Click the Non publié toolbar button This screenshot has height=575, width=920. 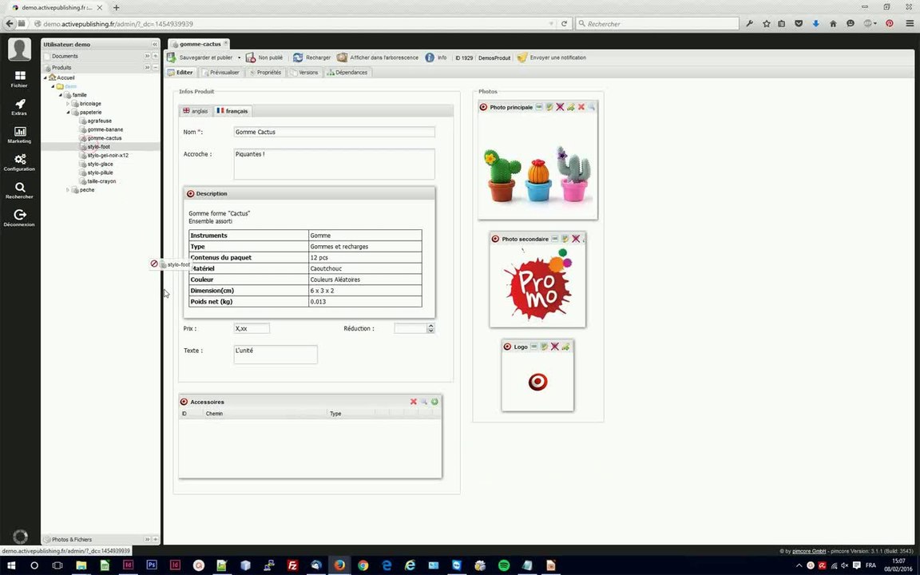[x=264, y=57]
